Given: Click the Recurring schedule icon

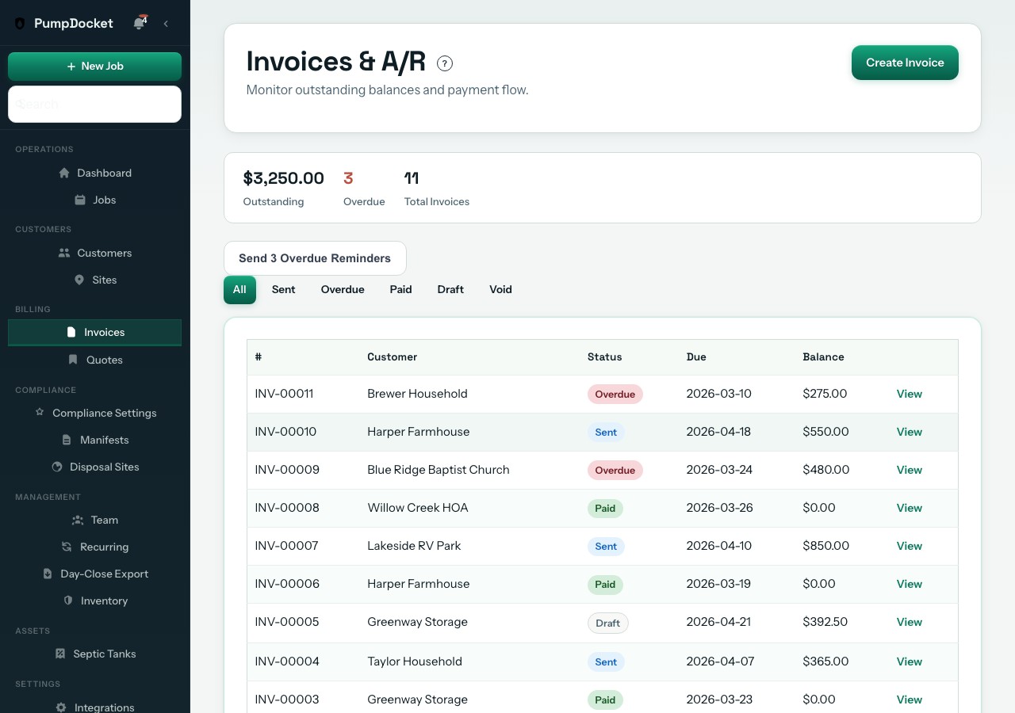Looking at the screenshot, I should coord(66,547).
